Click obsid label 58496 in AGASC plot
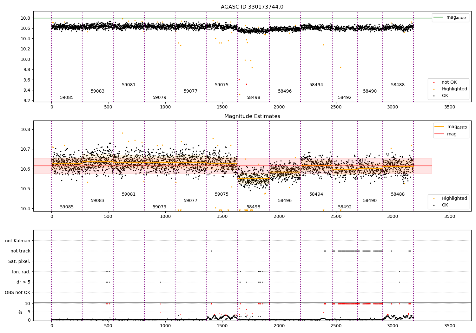Image resolution: width=476 pixels, height=333 pixels. coord(285,91)
